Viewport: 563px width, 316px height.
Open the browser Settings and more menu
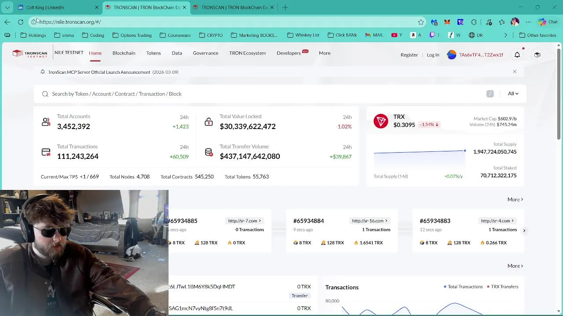tap(528, 22)
